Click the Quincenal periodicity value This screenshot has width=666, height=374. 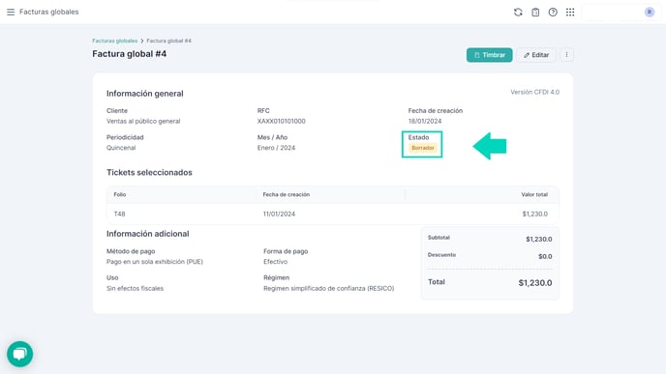pyautogui.click(x=121, y=148)
